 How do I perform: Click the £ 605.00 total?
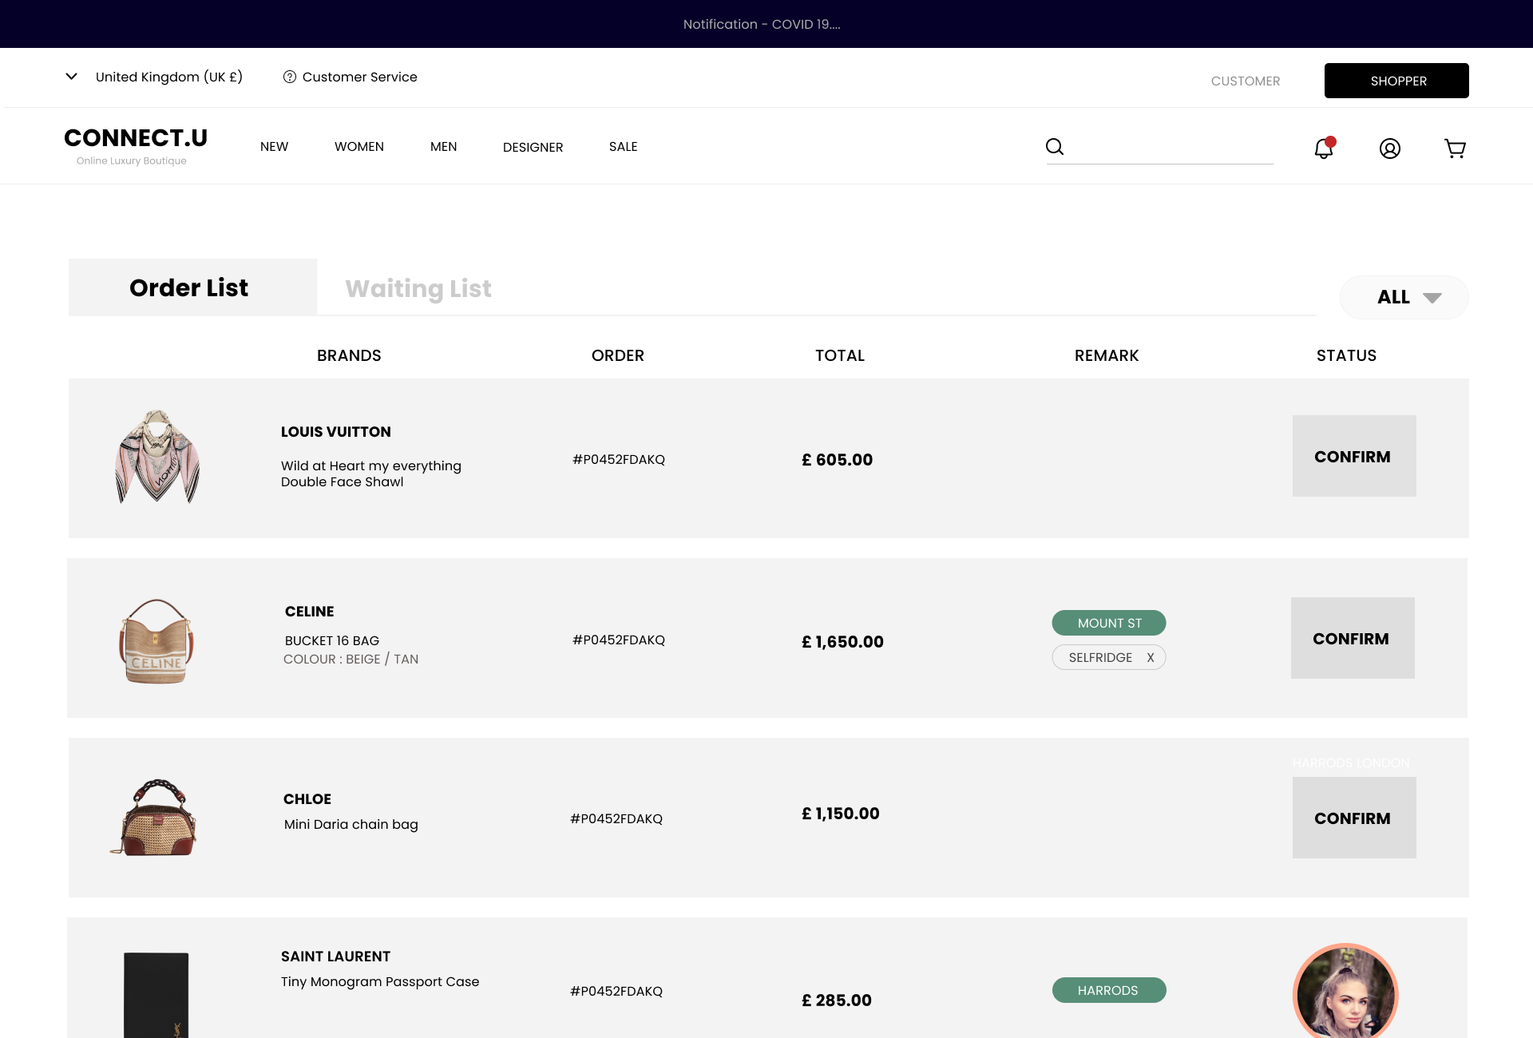click(x=838, y=460)
